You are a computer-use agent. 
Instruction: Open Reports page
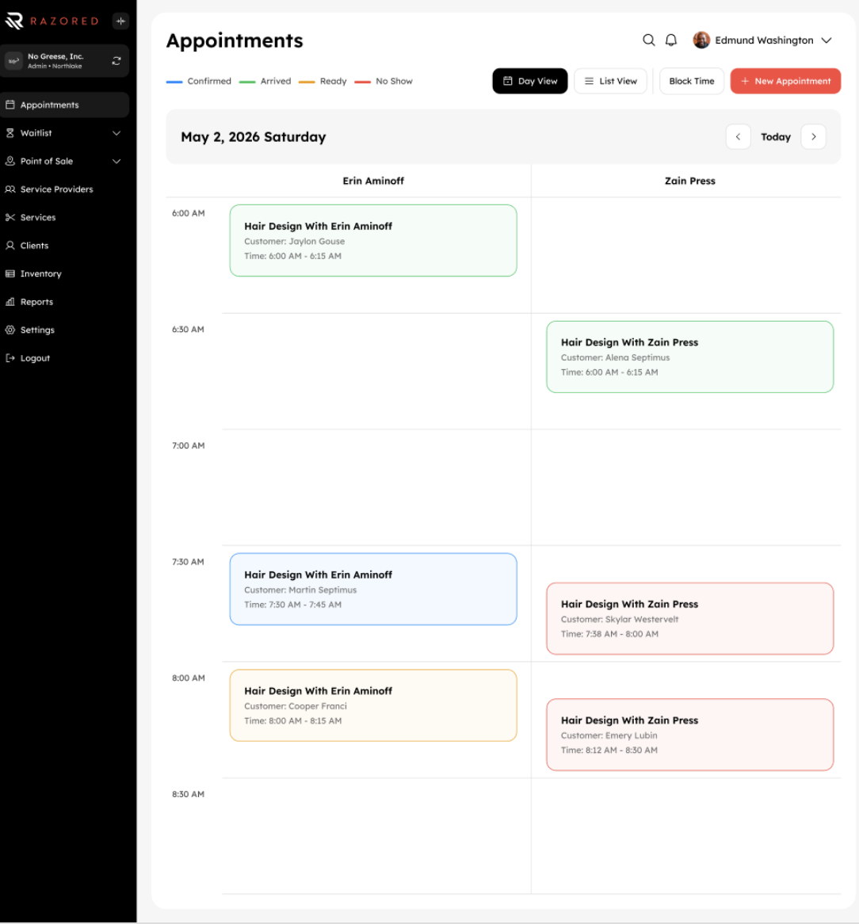36,302
